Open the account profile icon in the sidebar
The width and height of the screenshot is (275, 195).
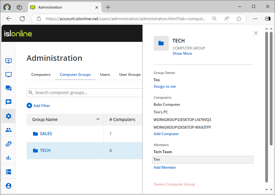click(x=9, y=186)
